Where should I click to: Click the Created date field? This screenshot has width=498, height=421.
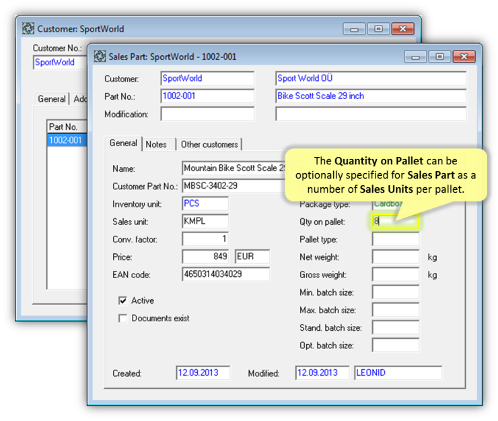pos(203,373)
